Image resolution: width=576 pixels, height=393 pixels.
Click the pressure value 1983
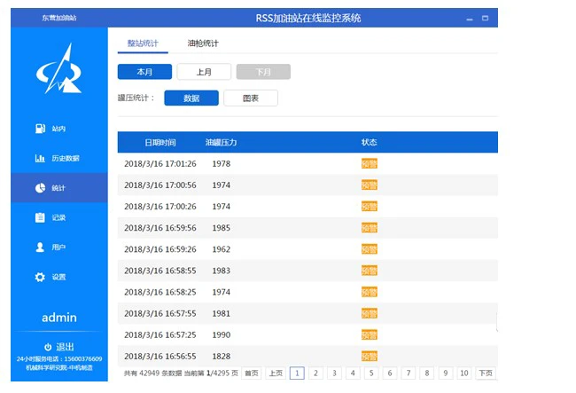pyautogui.click(x=222, y=271)
